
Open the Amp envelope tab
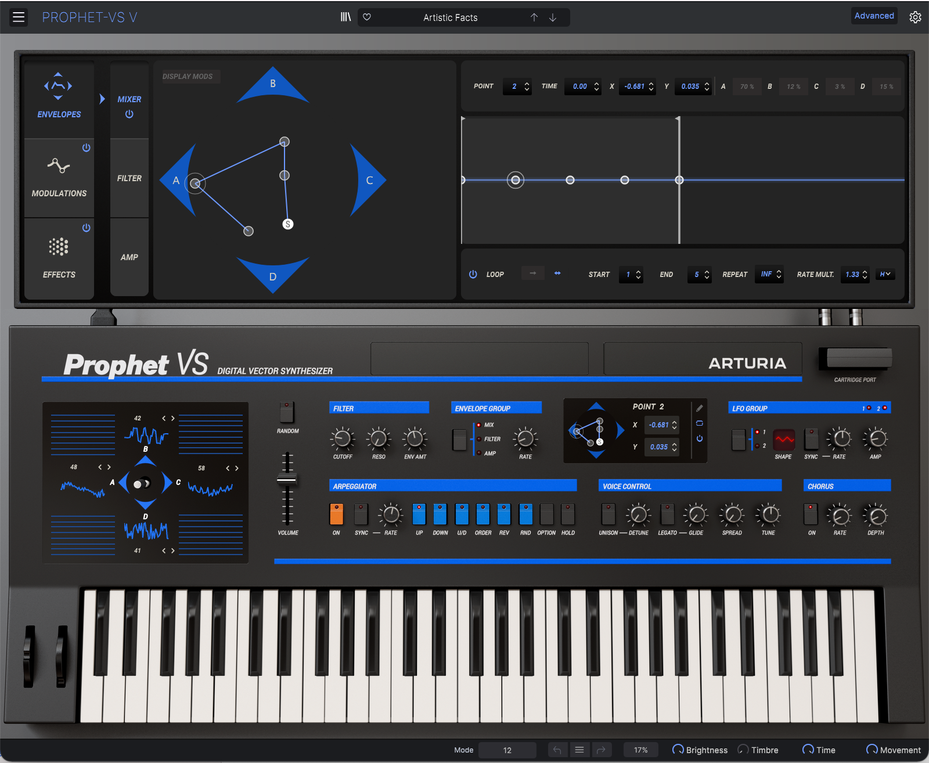pyautogui.click(x=129, y=257)
